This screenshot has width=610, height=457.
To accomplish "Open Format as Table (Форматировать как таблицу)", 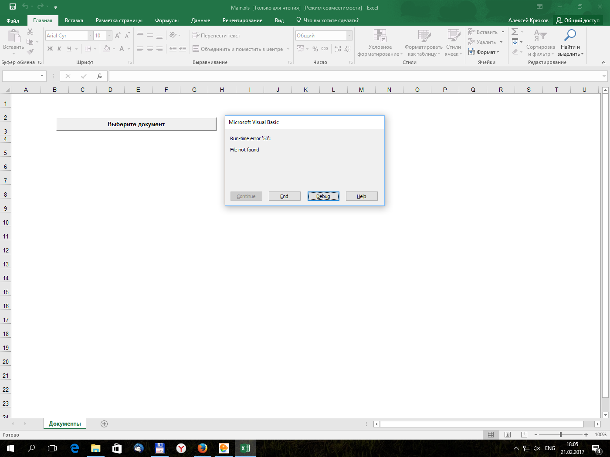I will (x=424, y=43).
